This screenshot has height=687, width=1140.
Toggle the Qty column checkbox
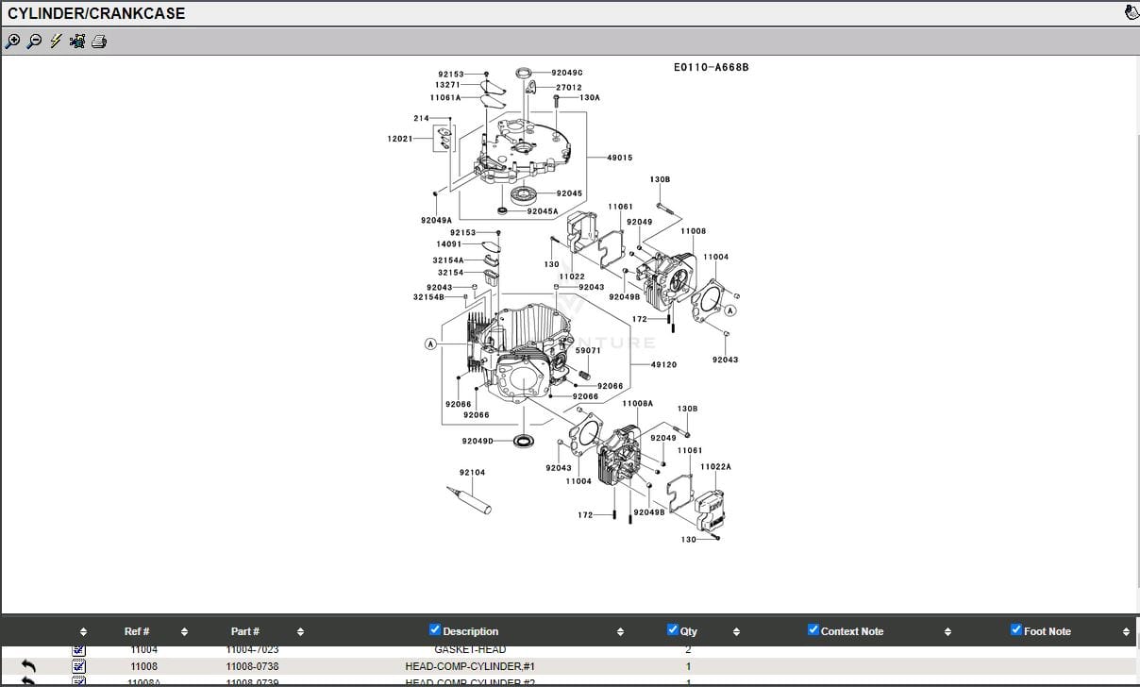(x=672, y=629)
